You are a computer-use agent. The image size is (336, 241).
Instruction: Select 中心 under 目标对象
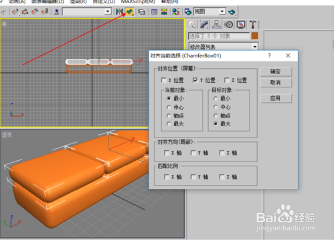[216, 107]
